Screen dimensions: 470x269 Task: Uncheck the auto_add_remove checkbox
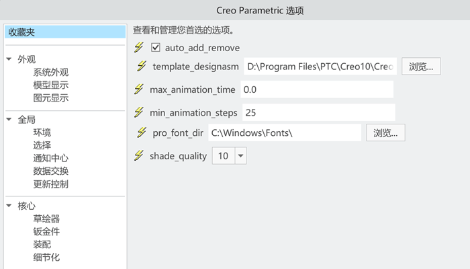point(156,48)
